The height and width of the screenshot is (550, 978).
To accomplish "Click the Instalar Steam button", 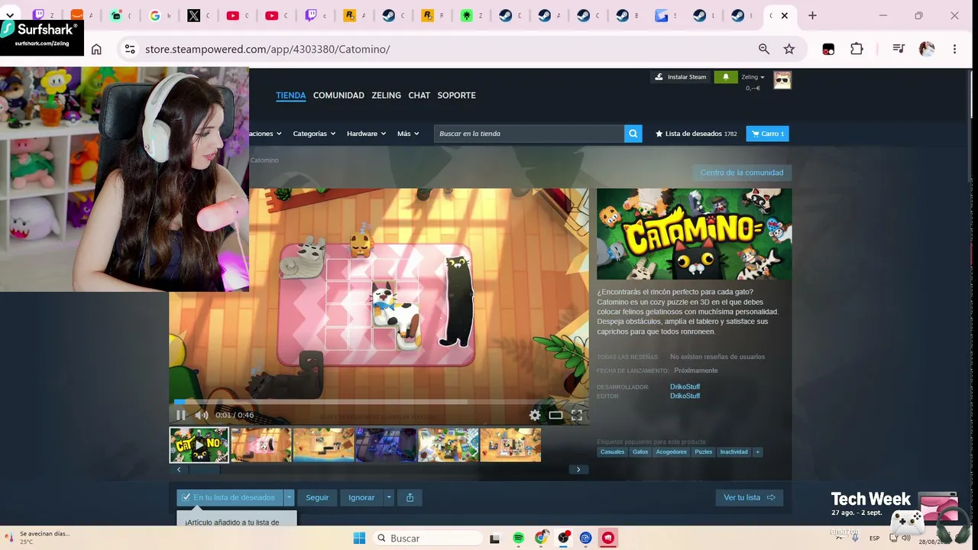I will click(680, 77).
